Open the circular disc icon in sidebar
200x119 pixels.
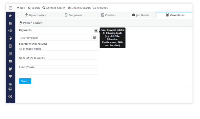pos(10,84)
